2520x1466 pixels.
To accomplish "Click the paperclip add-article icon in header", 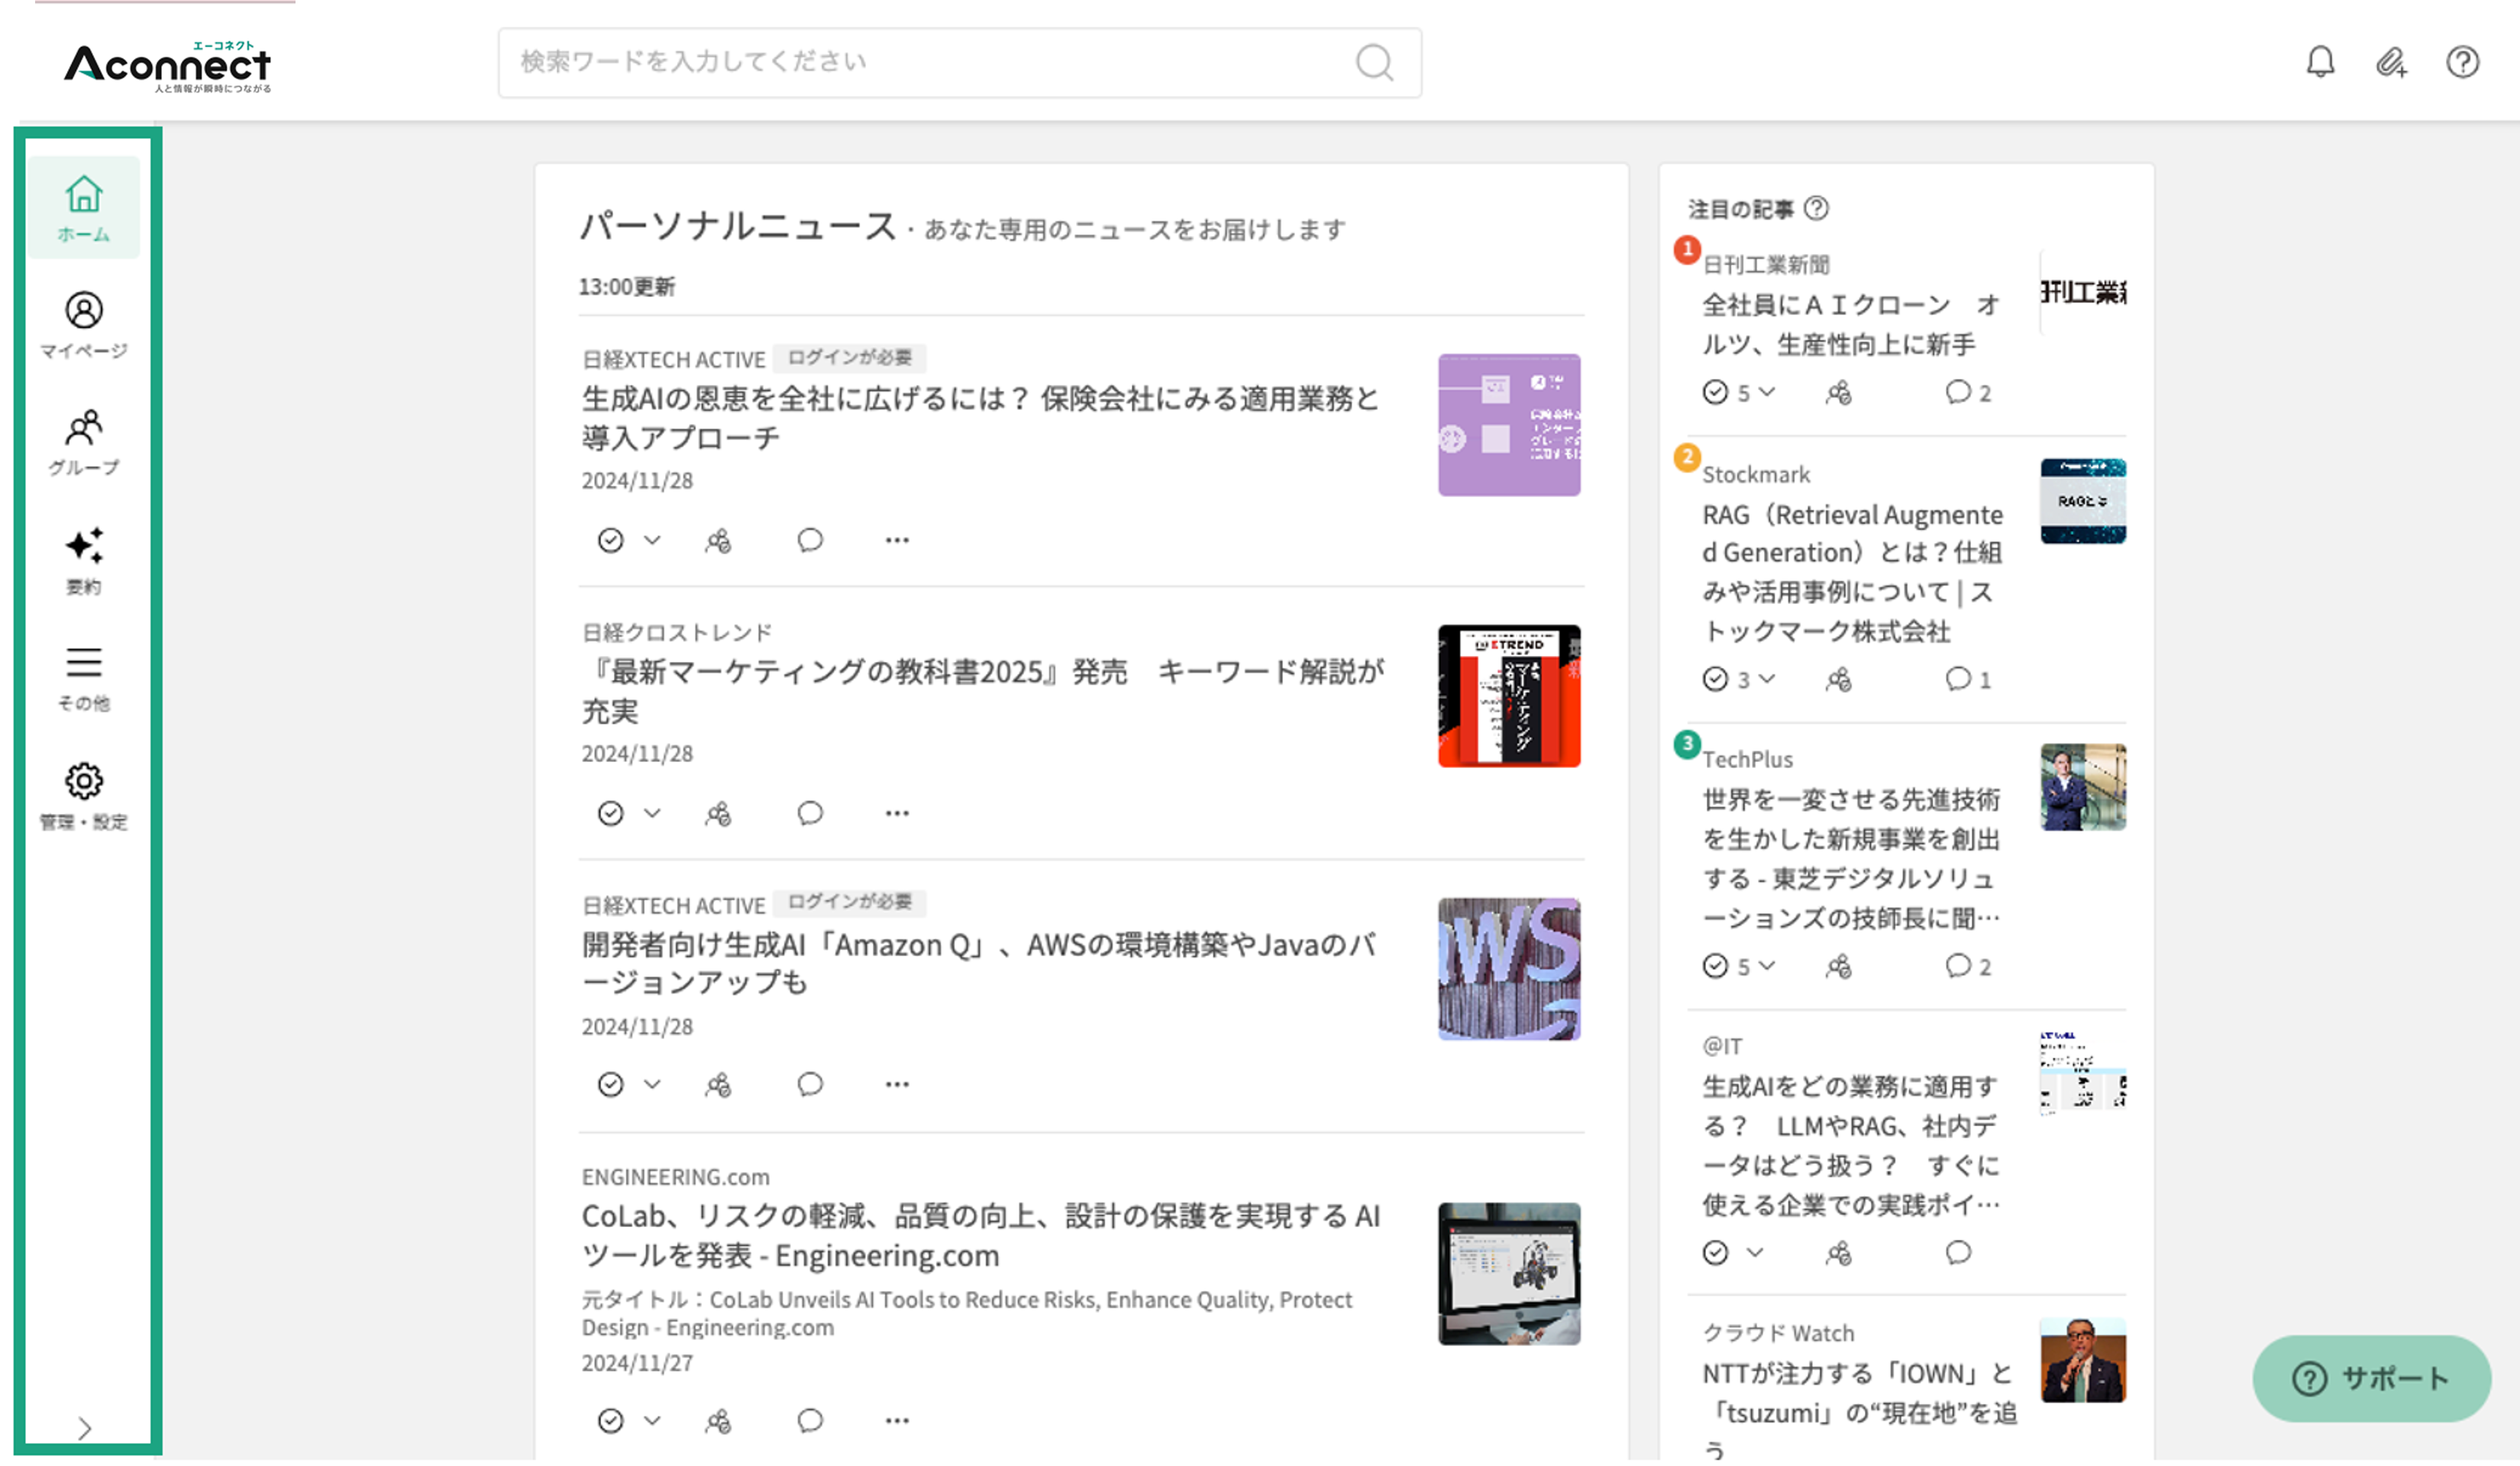I will click(x=2391, y=62).
